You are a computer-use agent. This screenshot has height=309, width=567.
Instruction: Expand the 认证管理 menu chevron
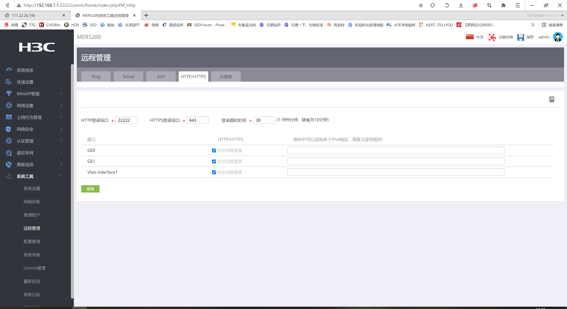pos(61,141)
